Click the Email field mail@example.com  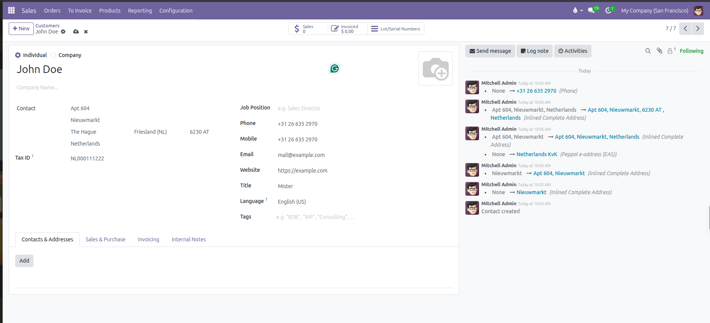365,155
